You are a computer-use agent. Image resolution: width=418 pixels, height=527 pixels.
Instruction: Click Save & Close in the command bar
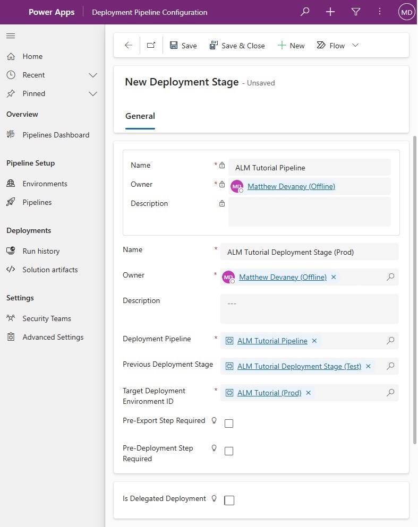[x=237, y=45]
